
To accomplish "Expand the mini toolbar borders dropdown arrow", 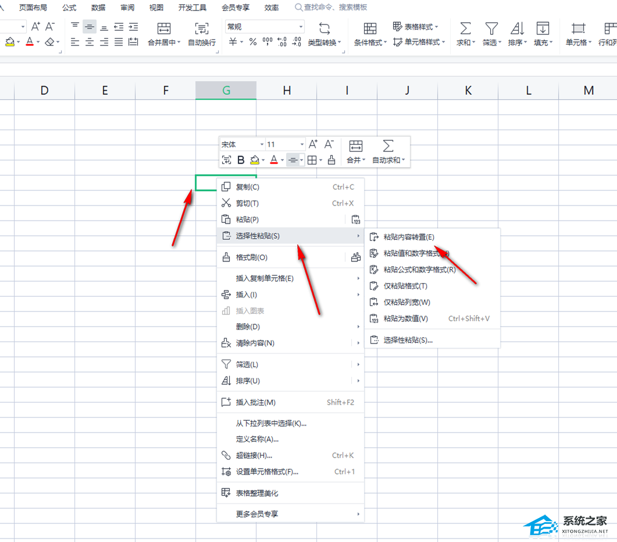I will pyautogui.click(x=320, y=160).
